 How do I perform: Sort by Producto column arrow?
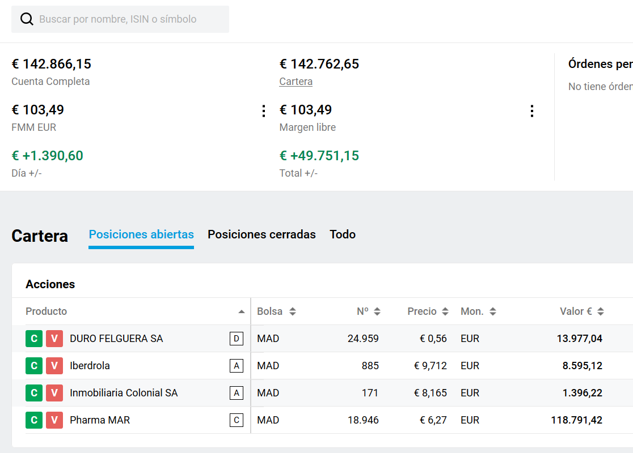242,311
